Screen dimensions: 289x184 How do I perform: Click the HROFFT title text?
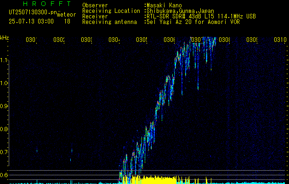[x=47, y=4]
